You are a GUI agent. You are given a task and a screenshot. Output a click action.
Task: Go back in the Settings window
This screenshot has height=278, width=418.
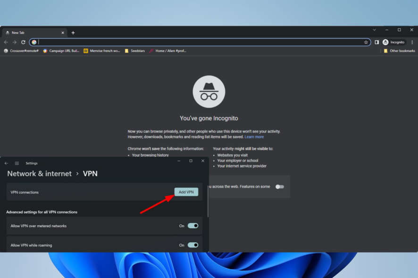[x=6, y=163]
